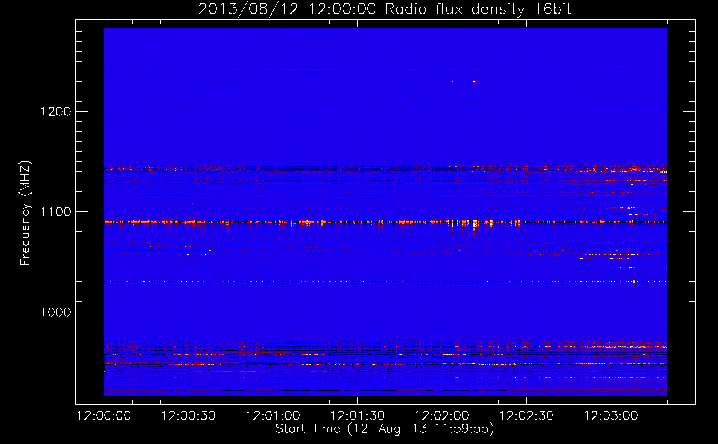The image size is (718, 444).
Task: Click the 1100 frequency tick label
Action: [55, 212]
